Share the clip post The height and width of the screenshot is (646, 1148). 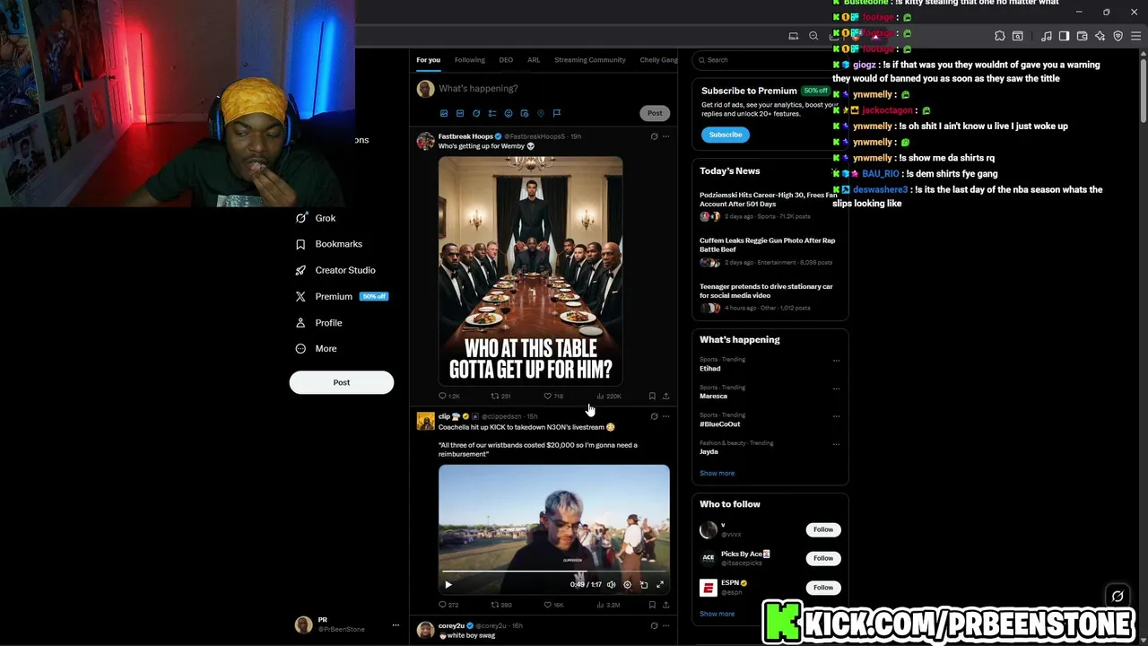coord(665,605)
